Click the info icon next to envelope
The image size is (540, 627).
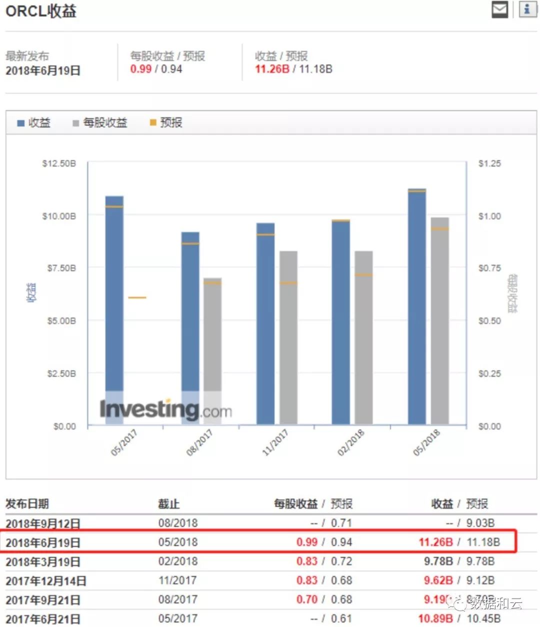pyautogui.click(x=527, y=9)
